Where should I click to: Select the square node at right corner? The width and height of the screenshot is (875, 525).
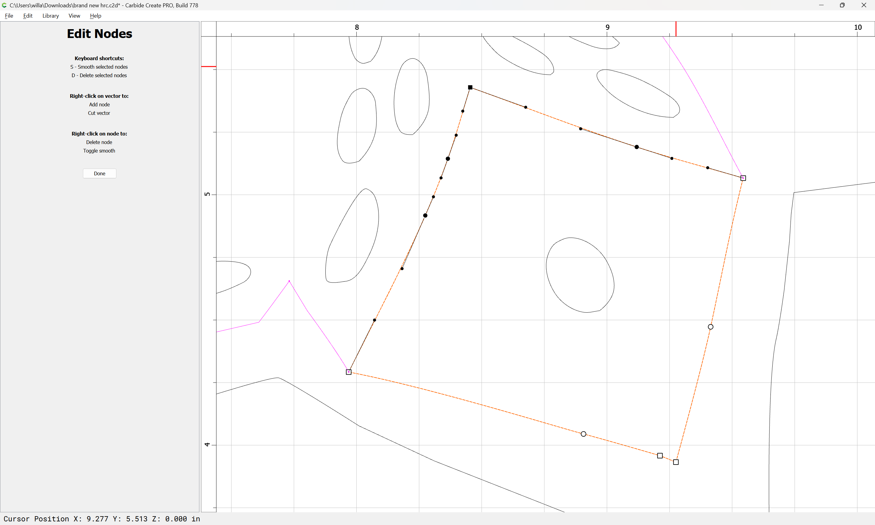(743, 178)
